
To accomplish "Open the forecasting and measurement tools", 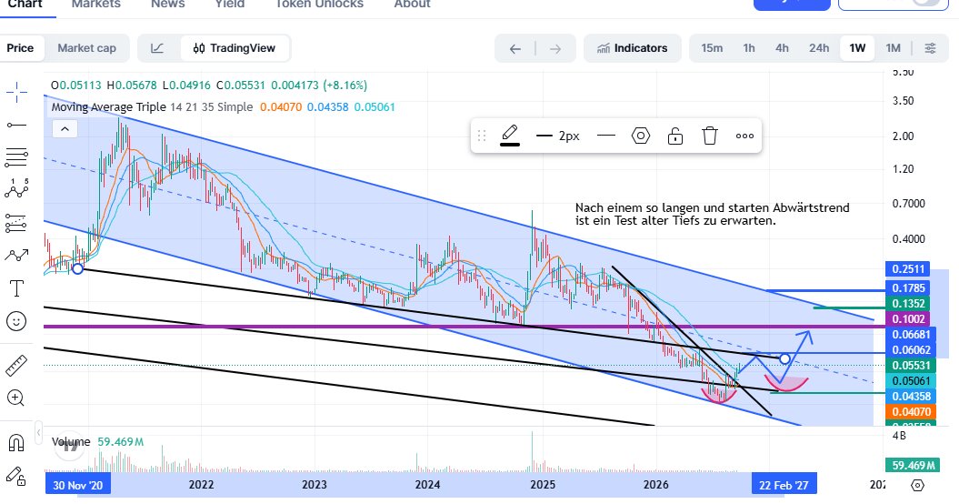I will (x=16, y=224).
